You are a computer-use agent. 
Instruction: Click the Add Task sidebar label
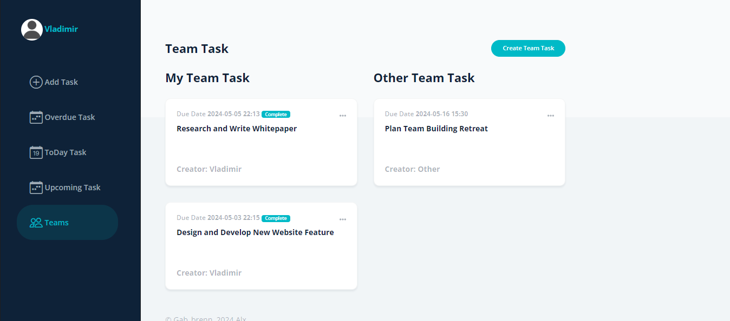[61, 82]
